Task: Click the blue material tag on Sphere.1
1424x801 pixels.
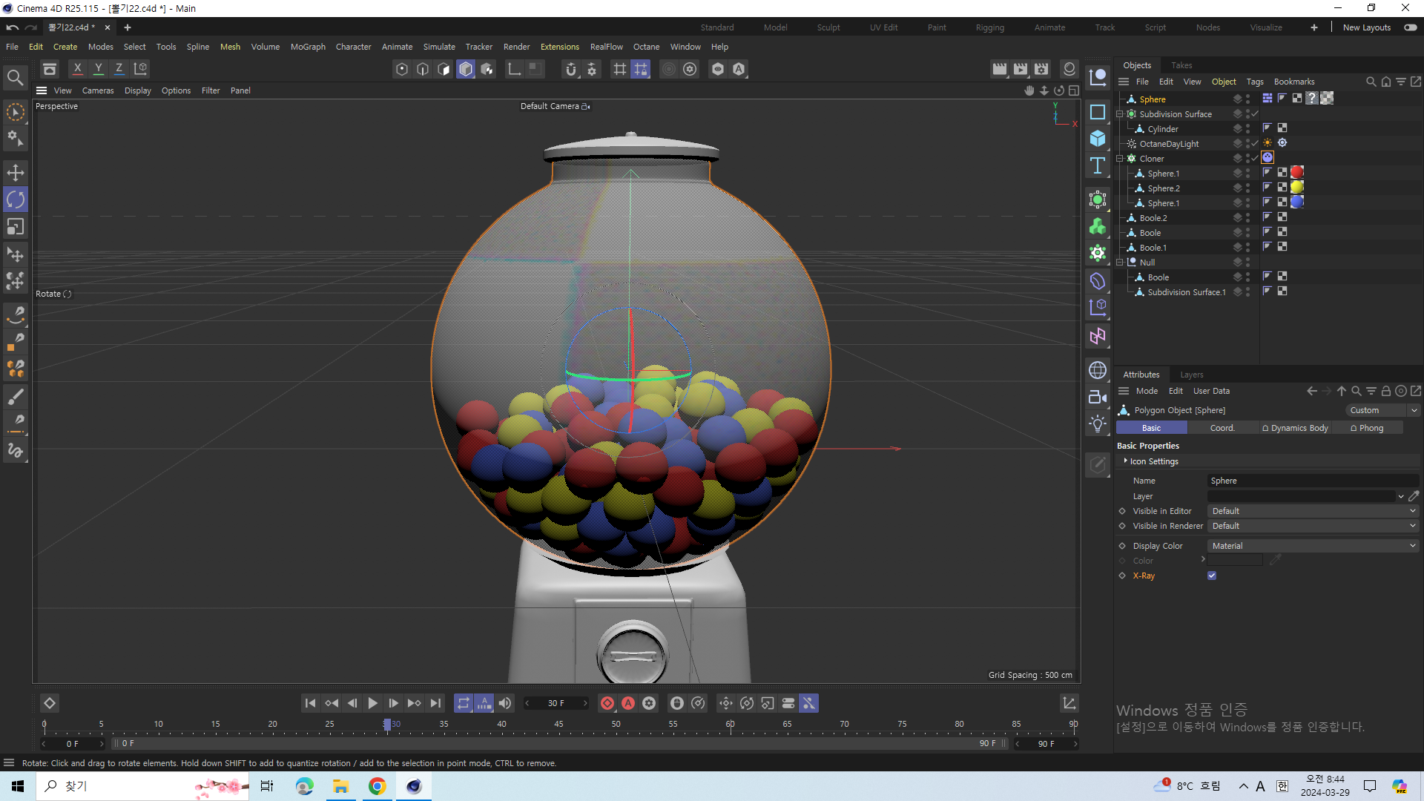Action: click(1297, 202)
